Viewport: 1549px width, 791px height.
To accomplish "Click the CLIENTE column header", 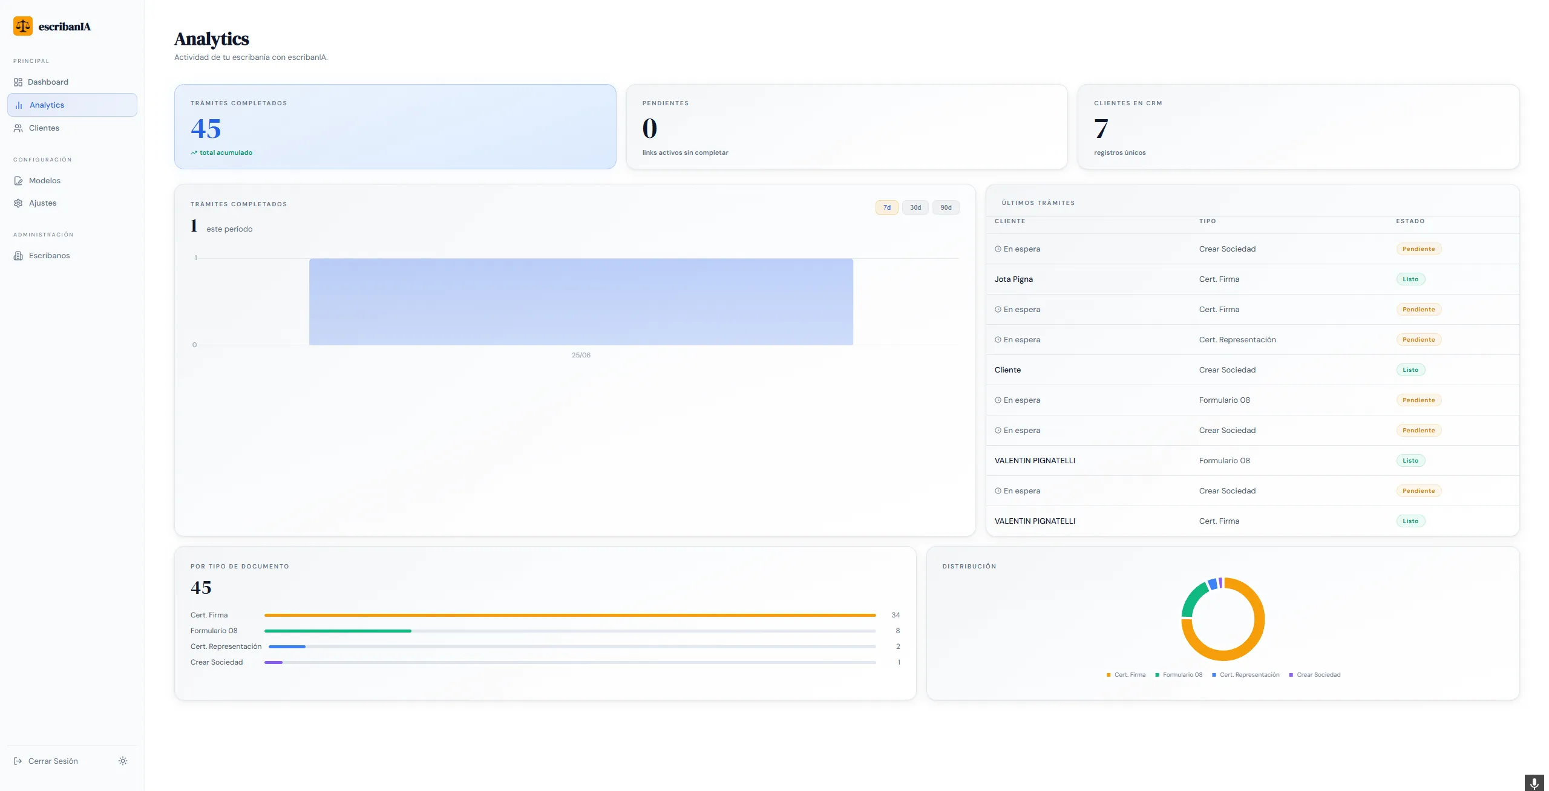I will [x=1010, y=221].
